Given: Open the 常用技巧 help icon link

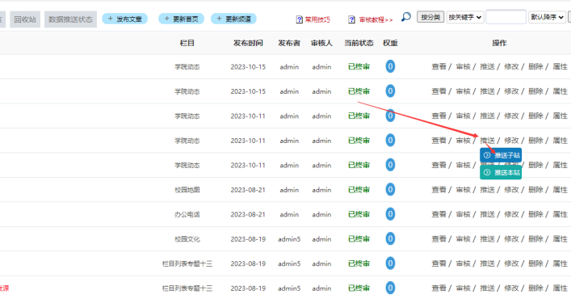Looking at the screenshot, I should click(x=300, y=19).
